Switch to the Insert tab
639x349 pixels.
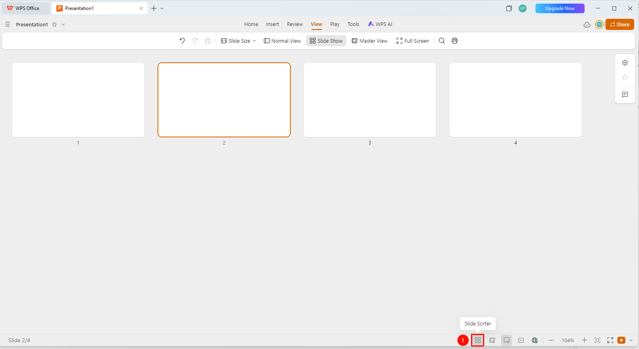[272, 24]
